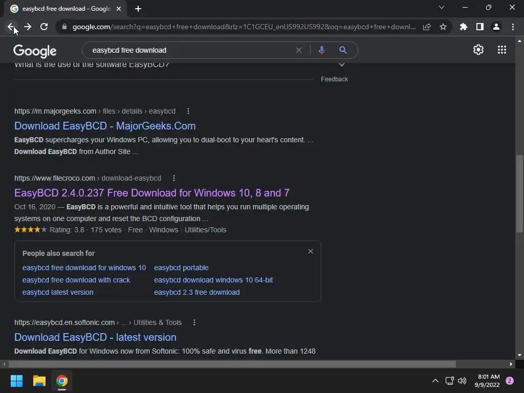Click the address bar URL

pos(244,27)
